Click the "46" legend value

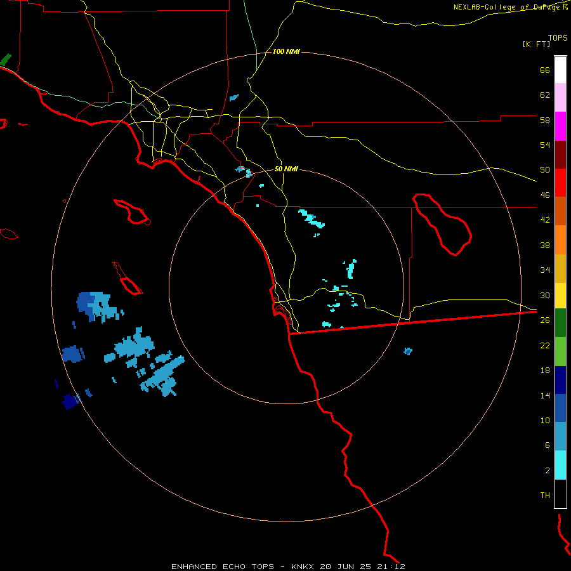545,195
